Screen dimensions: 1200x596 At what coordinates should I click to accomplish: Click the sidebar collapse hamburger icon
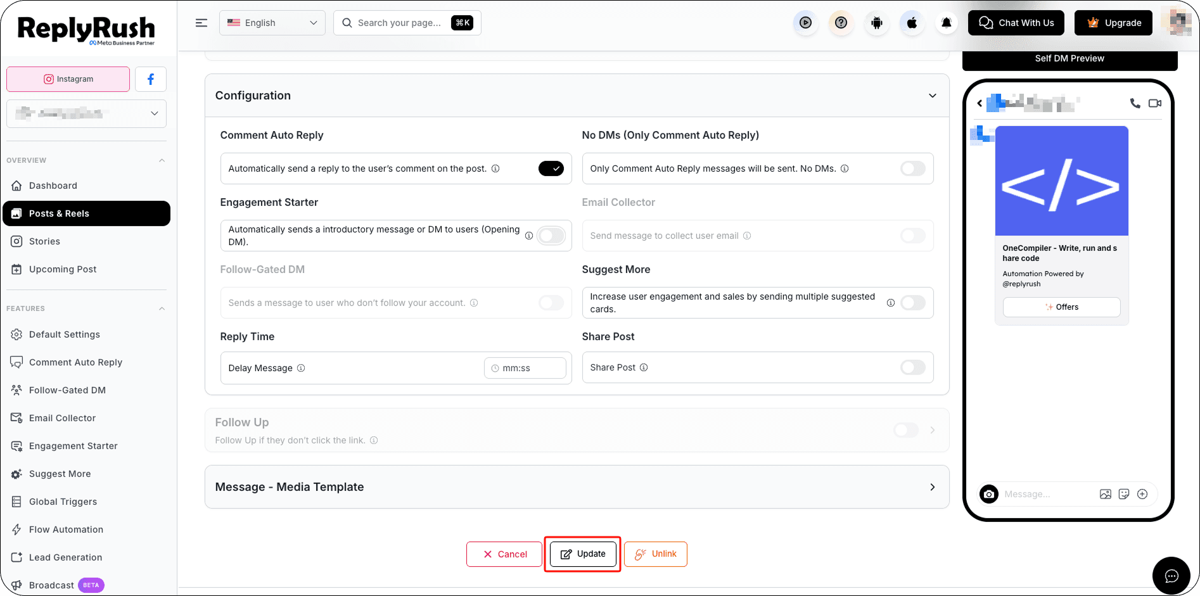[201, 23]
